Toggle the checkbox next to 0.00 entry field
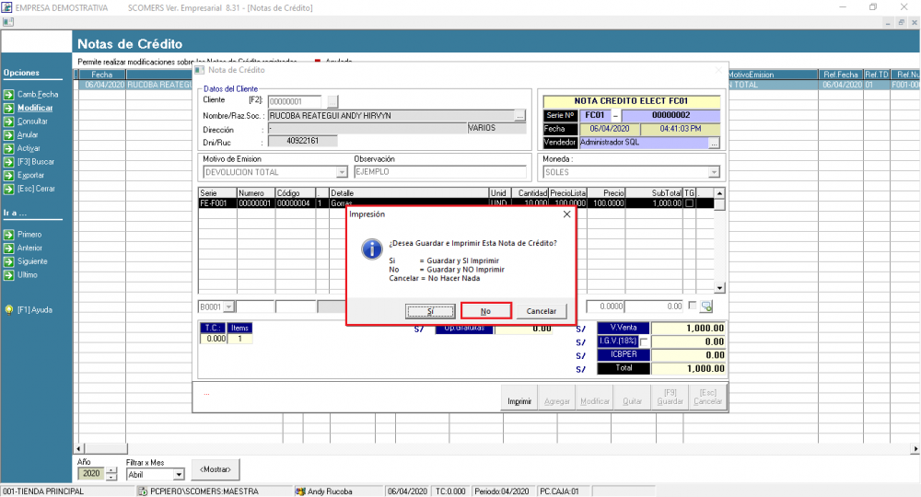 692,306
